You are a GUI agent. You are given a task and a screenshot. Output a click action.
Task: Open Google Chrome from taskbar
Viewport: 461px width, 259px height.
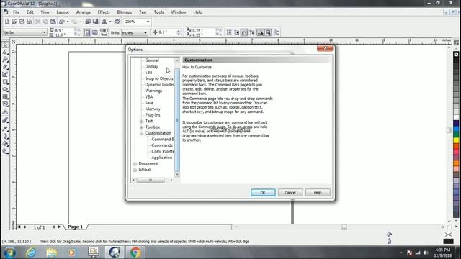[x=135, y=253]
